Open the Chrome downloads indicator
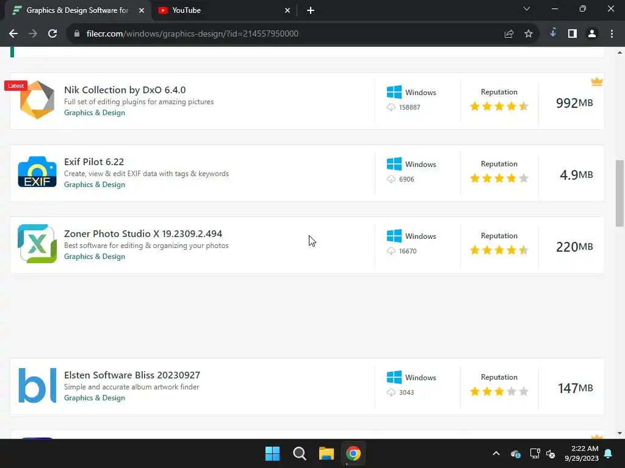Image resolution: width=625 pixels, height=468 pixels. (553, 33)
